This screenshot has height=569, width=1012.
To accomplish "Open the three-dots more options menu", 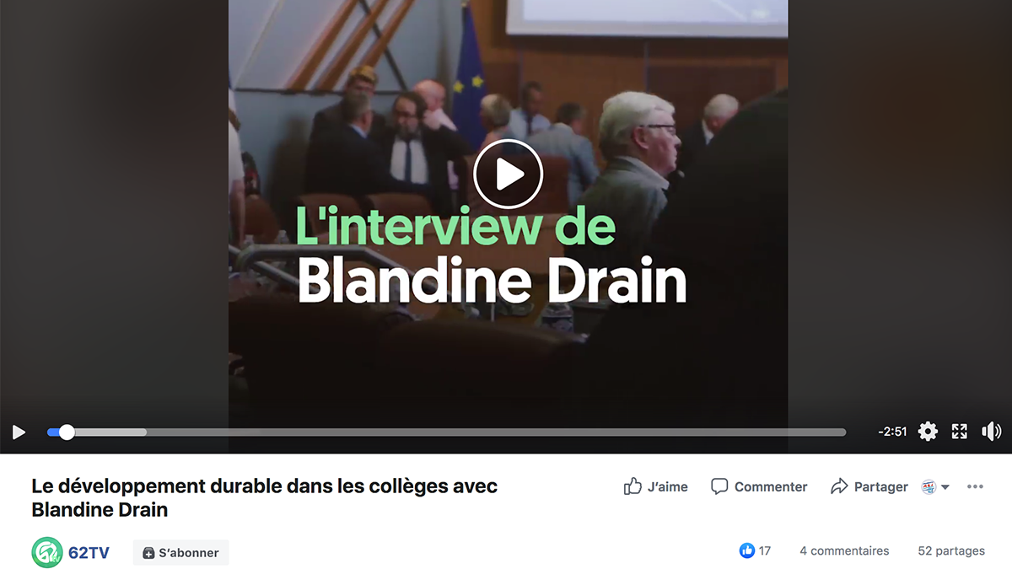I will 975,487.
